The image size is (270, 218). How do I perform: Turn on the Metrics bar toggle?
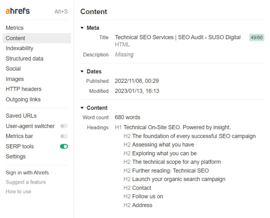(x=64, y=136)
